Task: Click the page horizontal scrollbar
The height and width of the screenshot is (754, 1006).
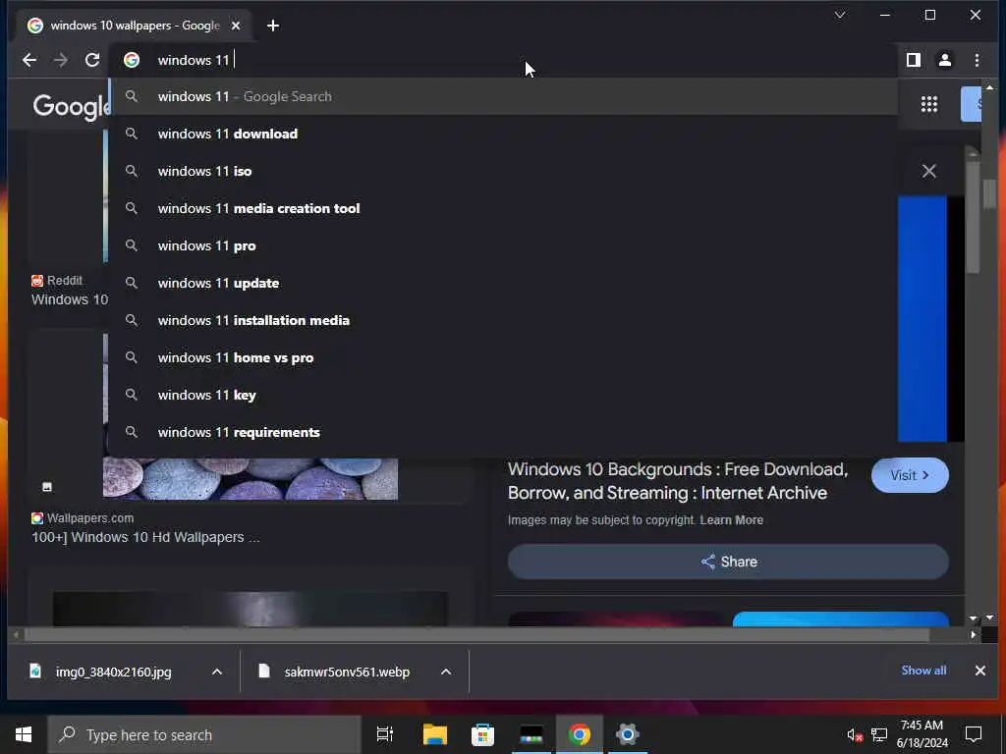Action: point(476,635)
